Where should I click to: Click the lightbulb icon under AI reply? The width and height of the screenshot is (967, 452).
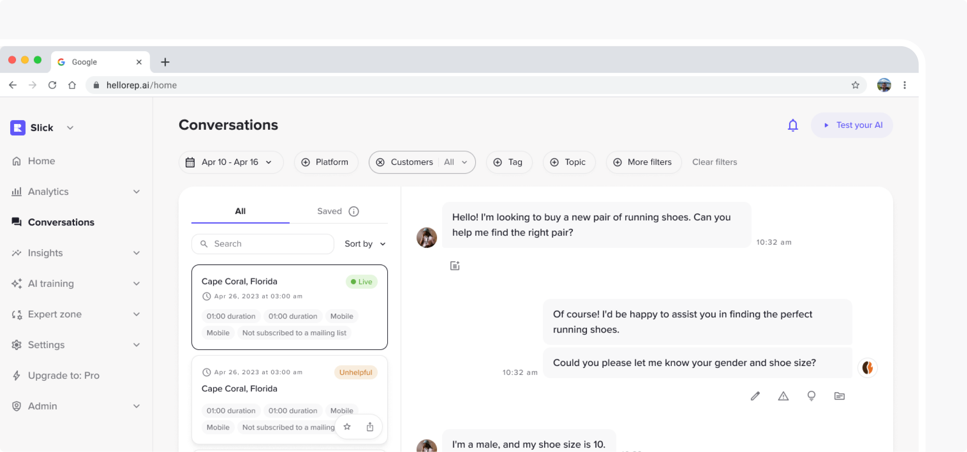click(x=811, y=396)
